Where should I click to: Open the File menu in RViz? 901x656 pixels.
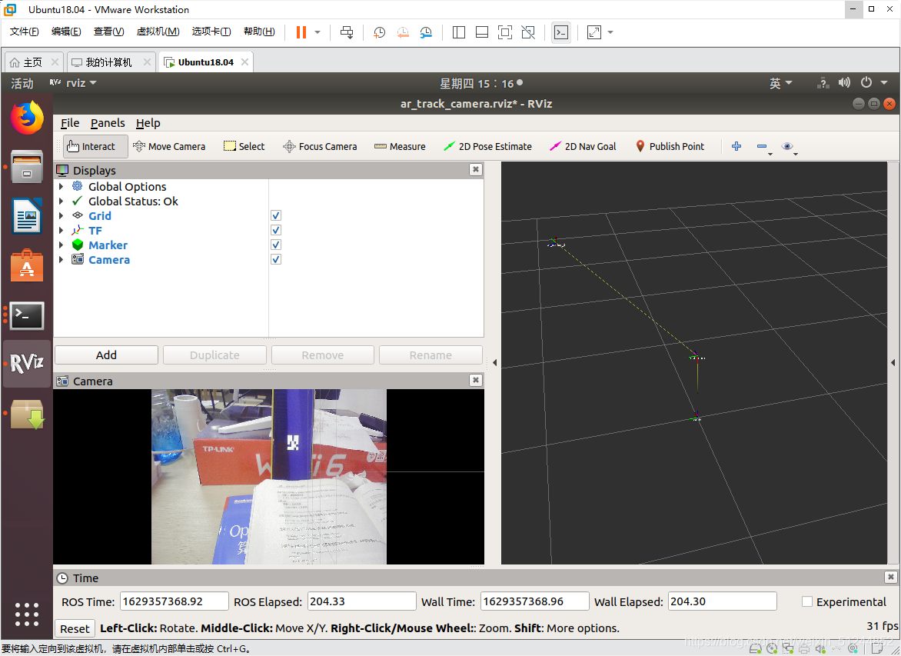click(70, 123)
